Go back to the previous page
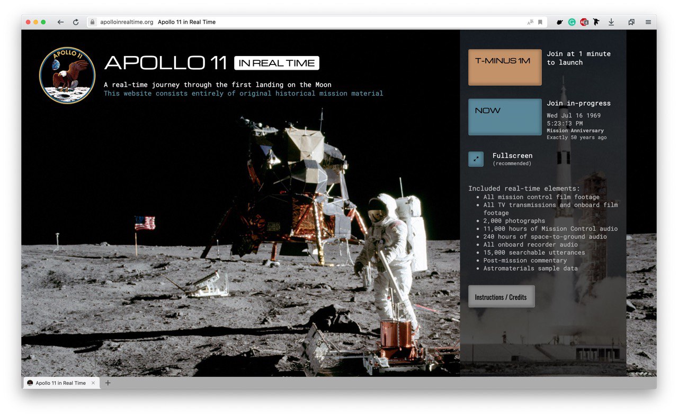The image size is (678, 417). point(60,22)
